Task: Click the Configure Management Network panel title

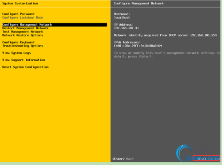Action: [139, 4]
